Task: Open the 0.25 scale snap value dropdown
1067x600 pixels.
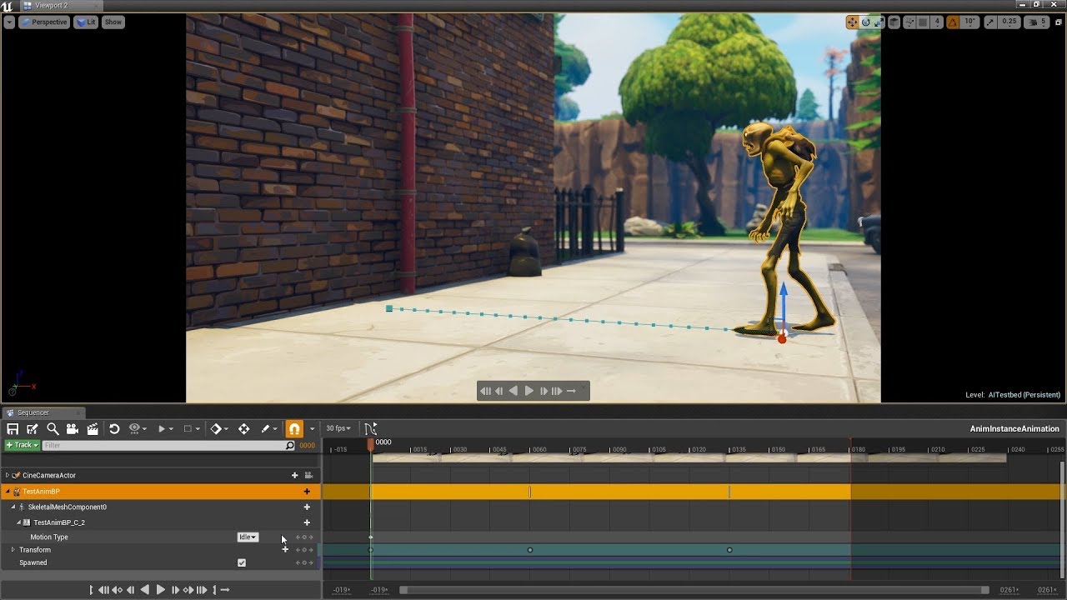Action: [x=1009, y=22]
